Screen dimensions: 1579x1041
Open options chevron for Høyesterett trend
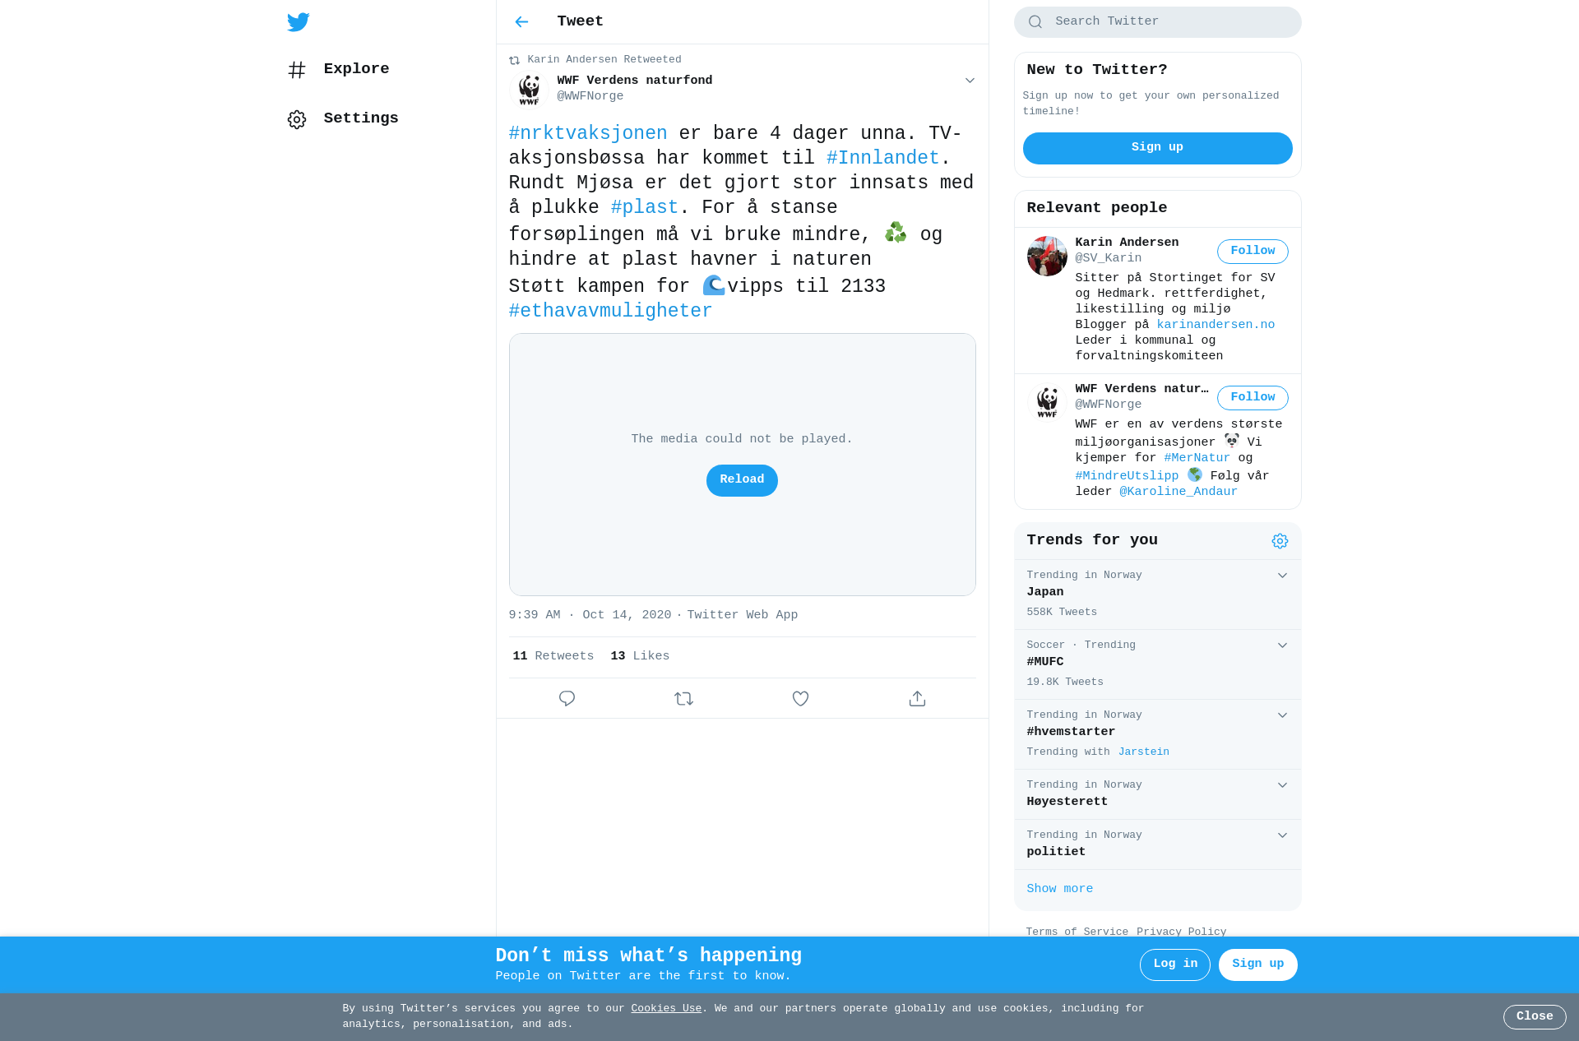(1282, 785)
